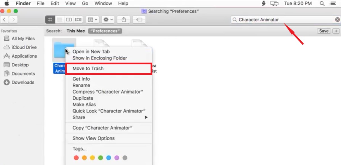Click the Edit Tags toolbar button
This screenshot has height=165, width=341.
(139, 20)
